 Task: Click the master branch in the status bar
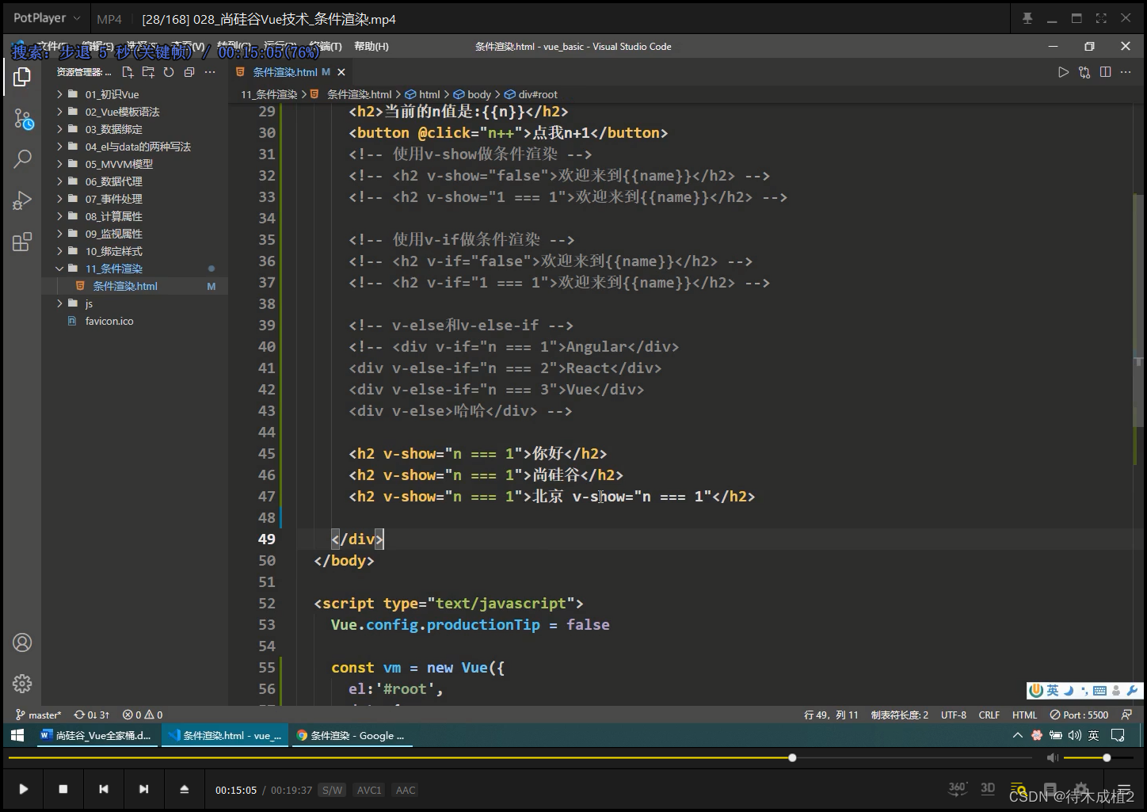click(38, 715)
